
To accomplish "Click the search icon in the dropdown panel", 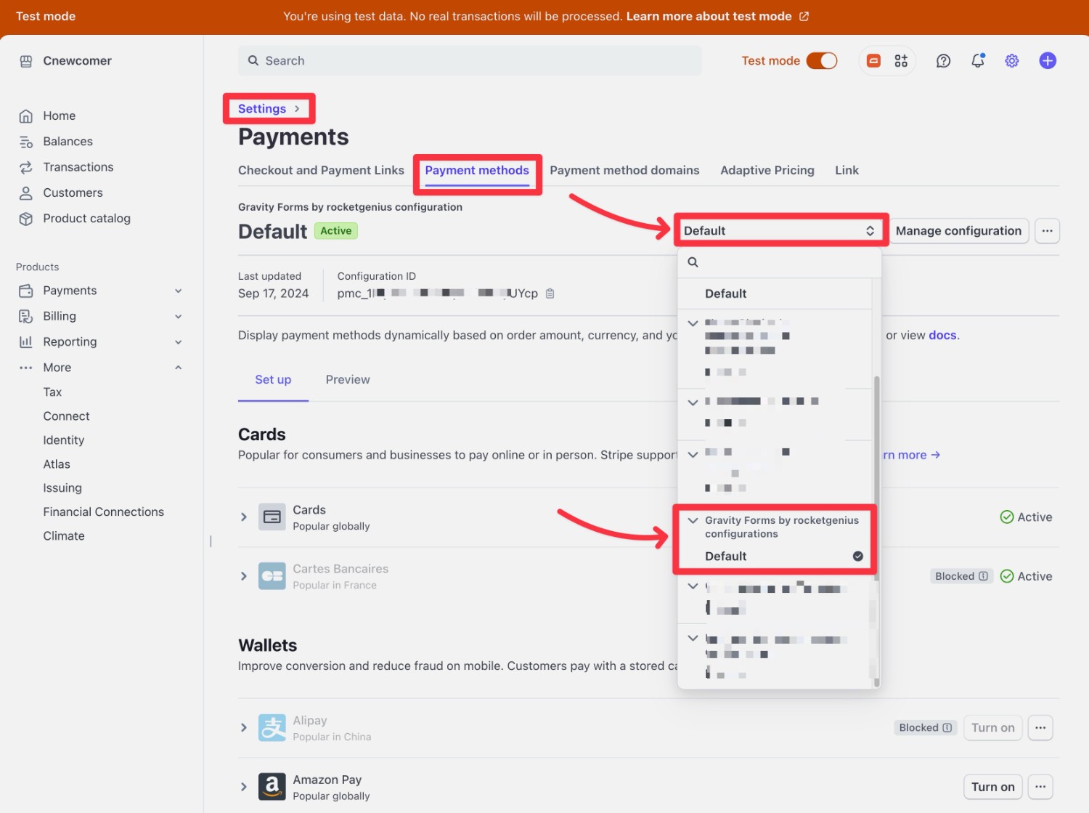I will [693, 262].
